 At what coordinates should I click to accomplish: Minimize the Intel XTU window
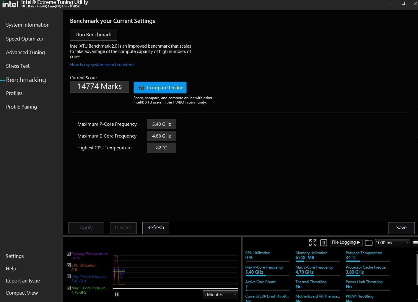click(391, 3)
